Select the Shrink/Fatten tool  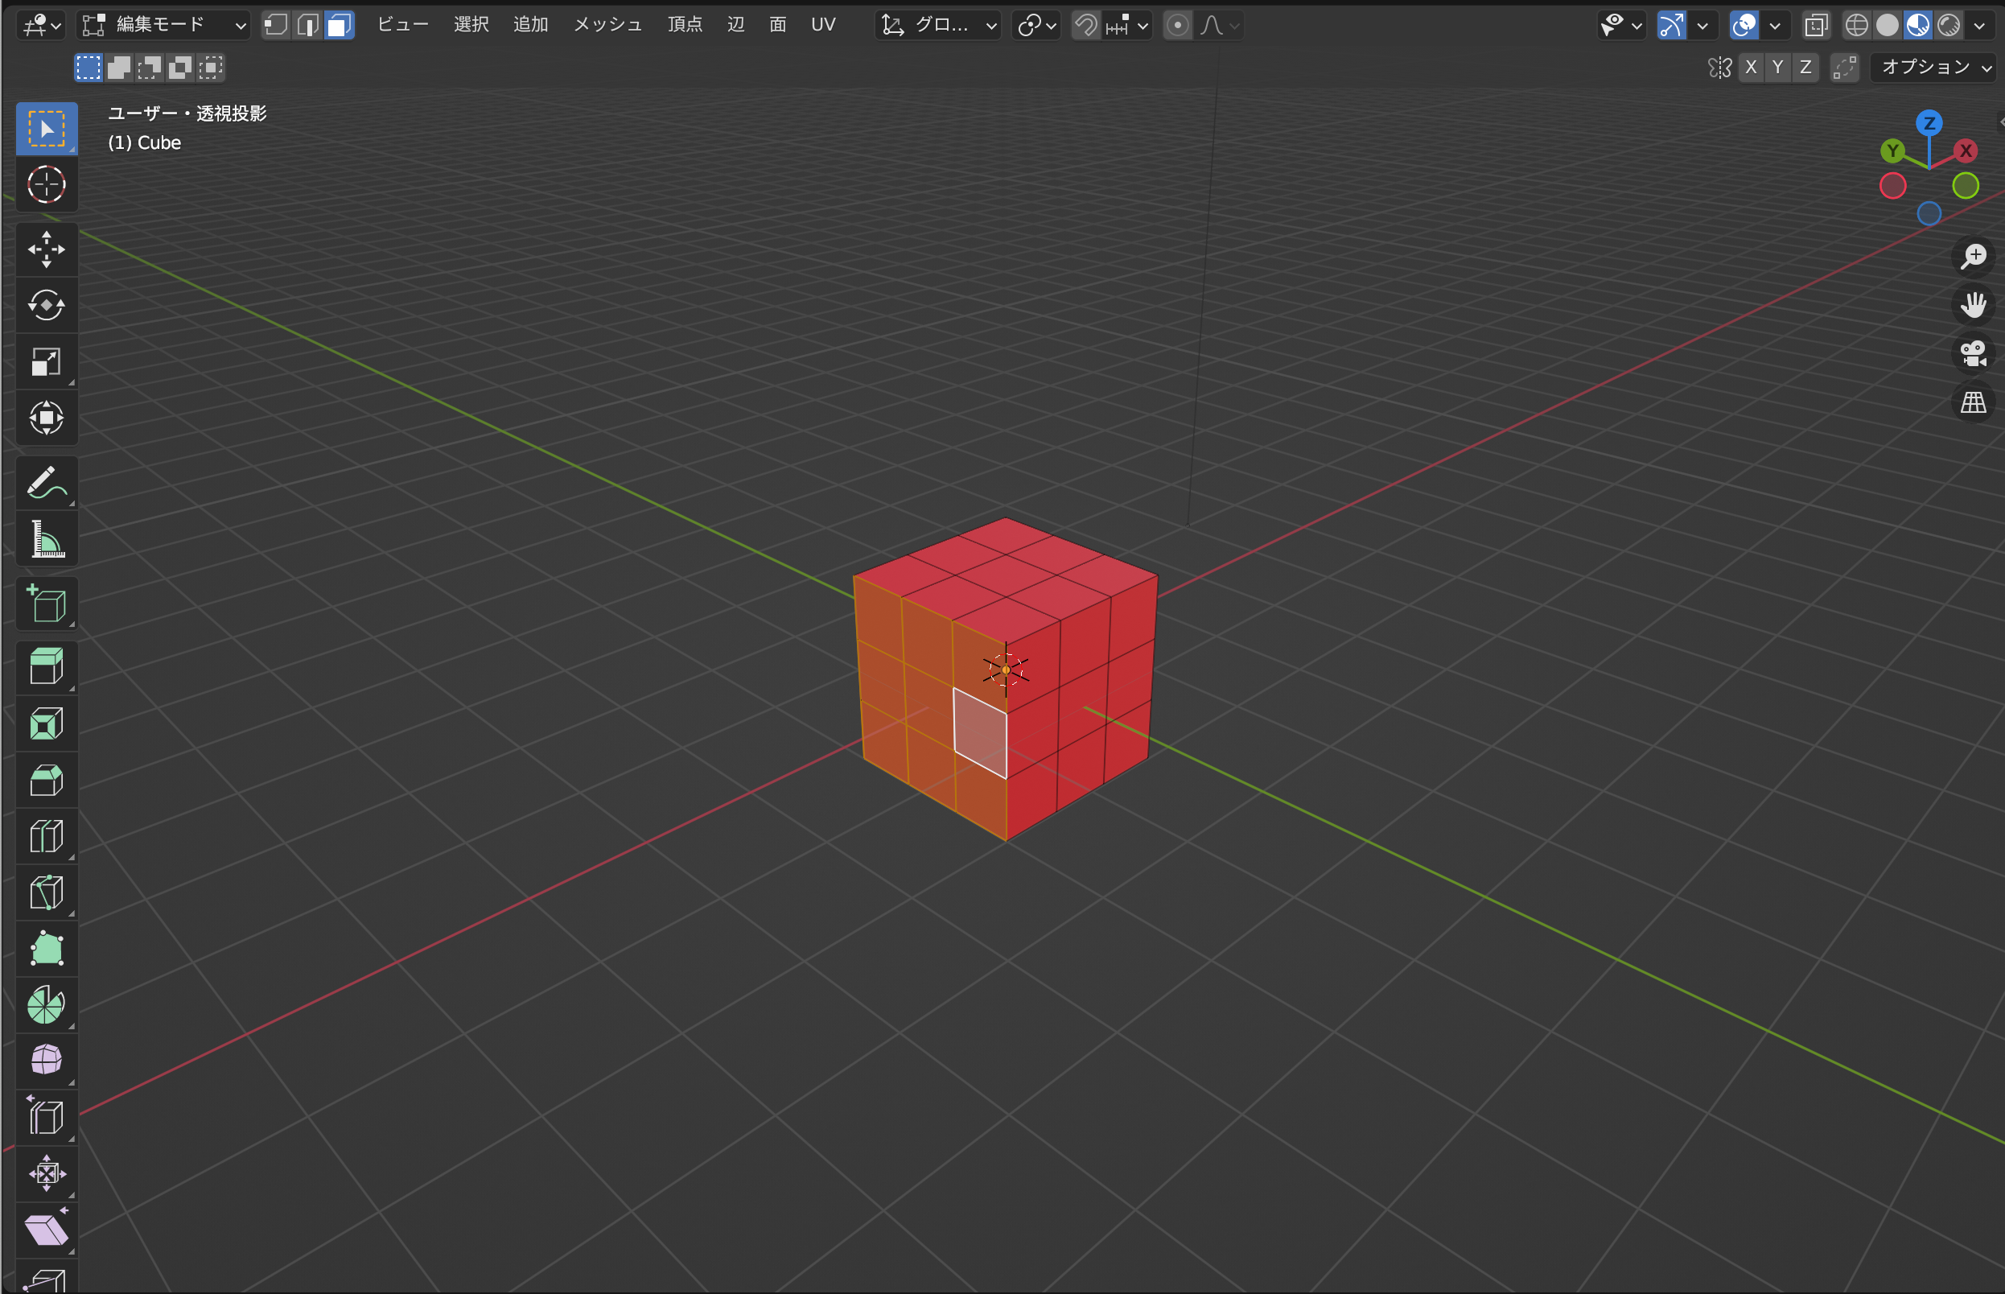coord(46,1173)
